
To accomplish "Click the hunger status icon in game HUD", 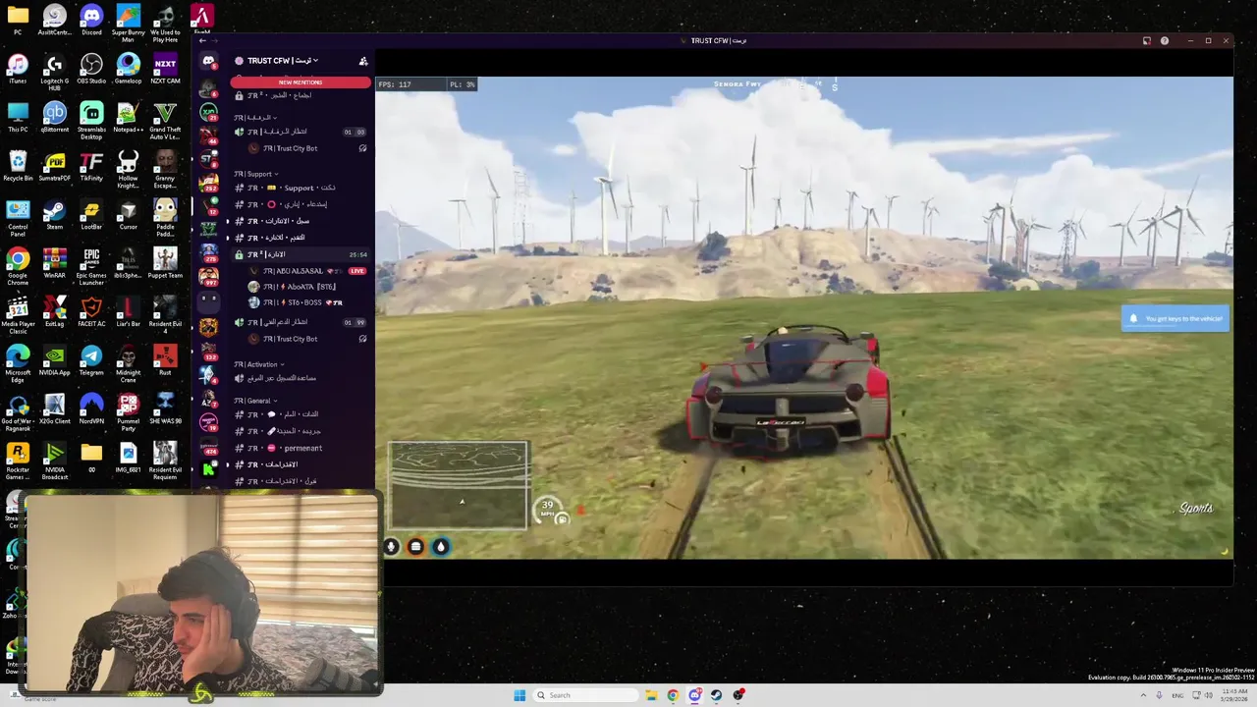I will click(415, 547).
